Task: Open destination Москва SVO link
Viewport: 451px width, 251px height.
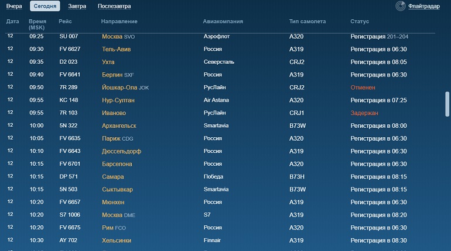Action: coord(118,37)
